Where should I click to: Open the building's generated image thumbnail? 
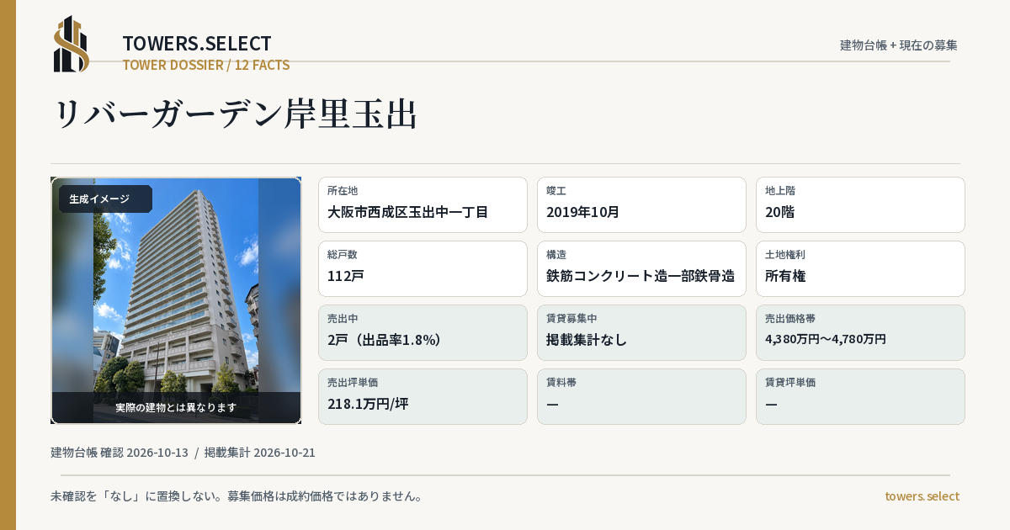point(176,300)
